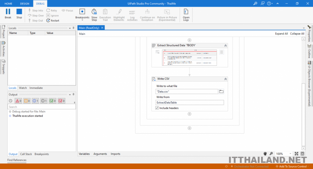
Task: Toggle Highlight Elements option
Action: tap(119, 15)
